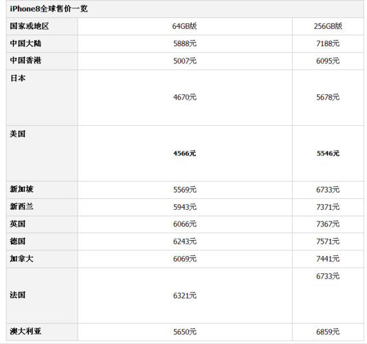
Task: Pick the 5007元 price for 中国香港
Action: coord(185,61)
